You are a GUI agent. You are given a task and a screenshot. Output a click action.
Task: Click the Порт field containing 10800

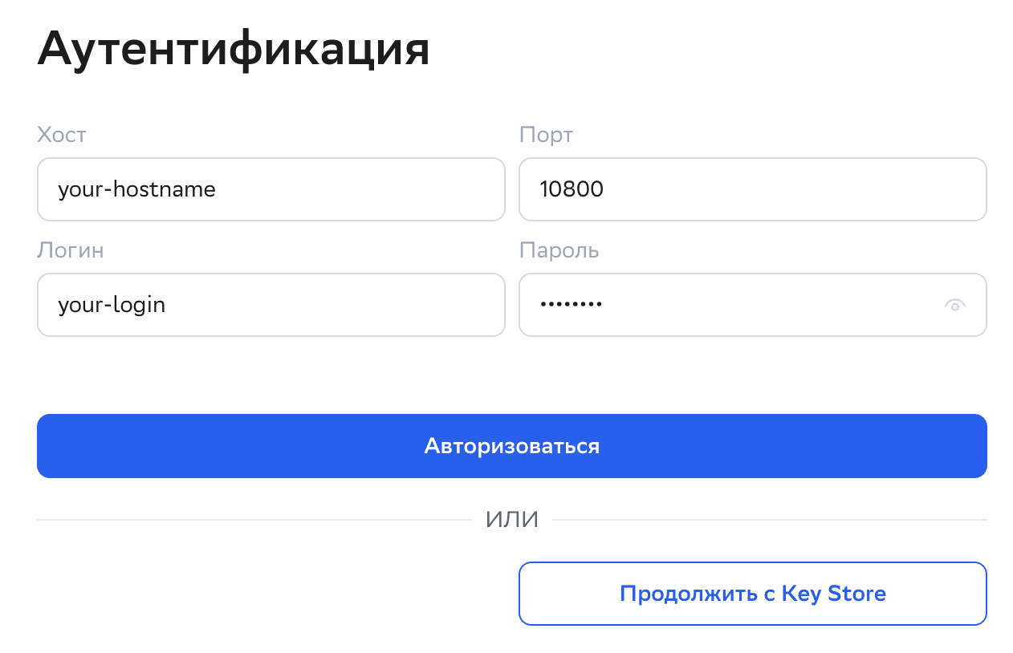(x=752, y=189)
